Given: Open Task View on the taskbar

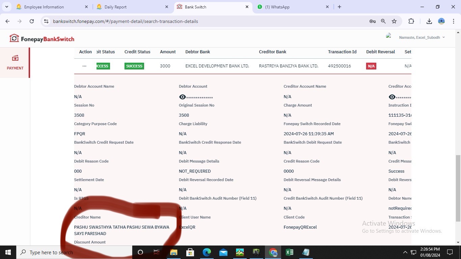Looking at the screenshot, I should (x=157, y=252).
